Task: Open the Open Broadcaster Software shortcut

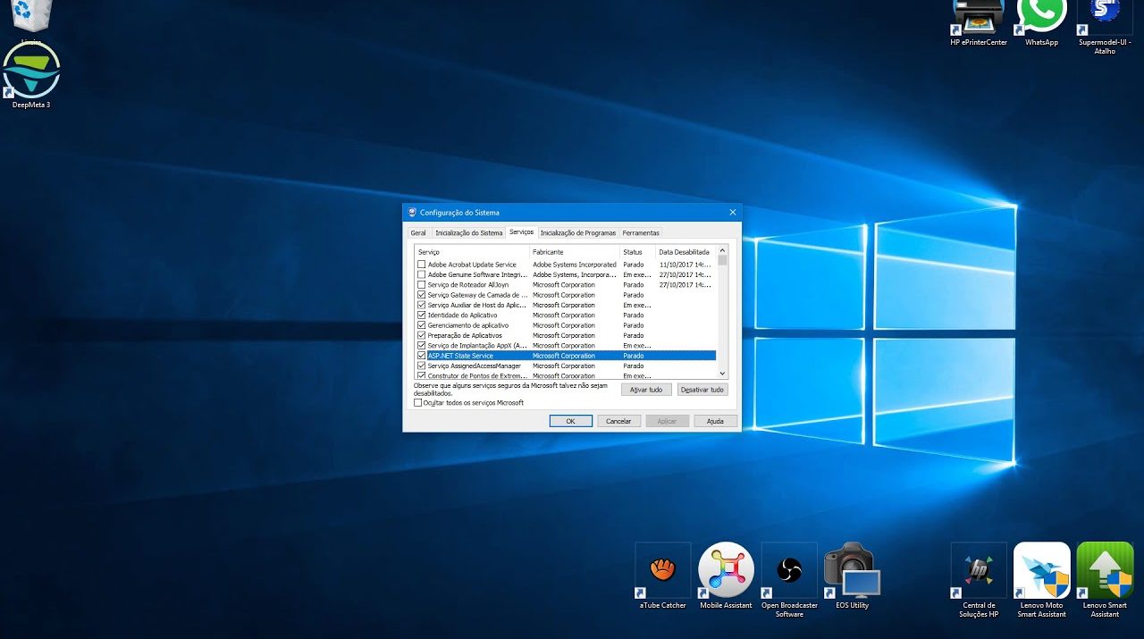Action: pyautogui.click(x=789, y=570)
